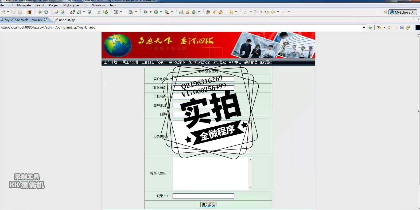Open the 来访登记 nav link
The image size is (420, 210).
219,62
